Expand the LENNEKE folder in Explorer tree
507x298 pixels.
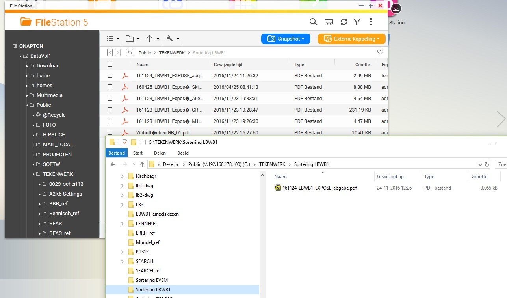coord(122,223)
